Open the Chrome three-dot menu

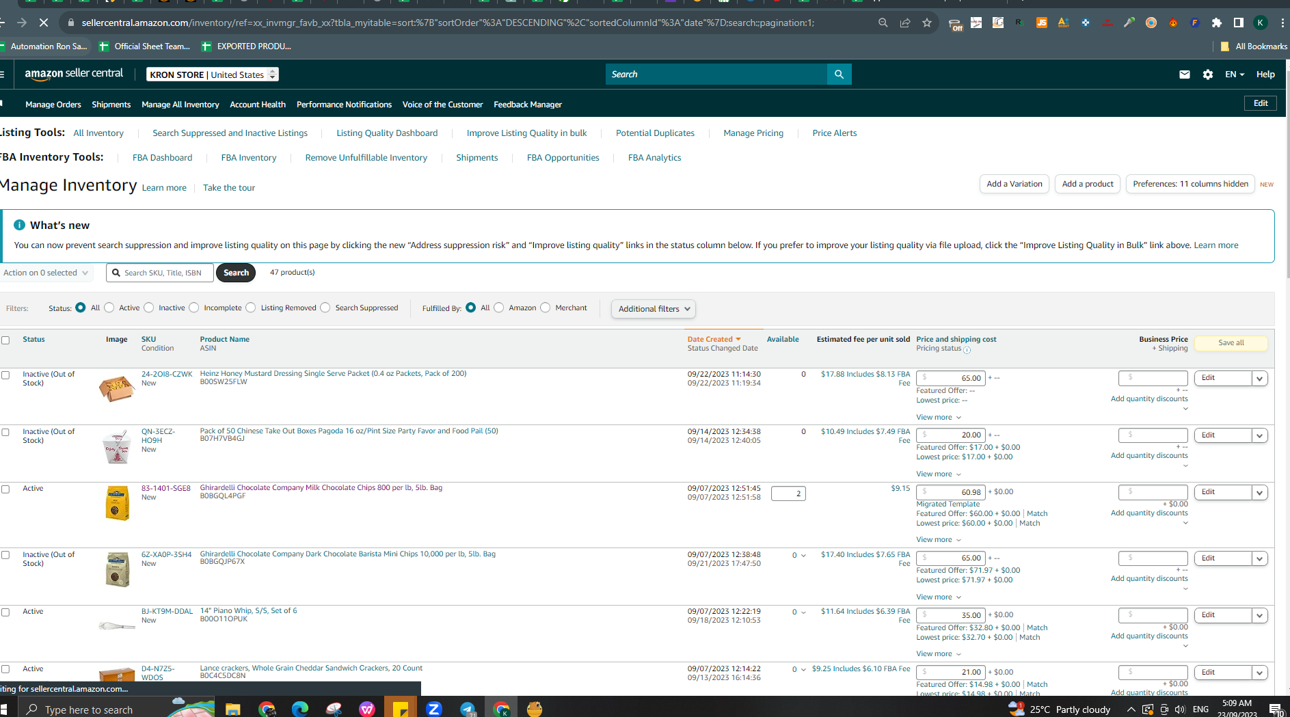[1282, 23]
